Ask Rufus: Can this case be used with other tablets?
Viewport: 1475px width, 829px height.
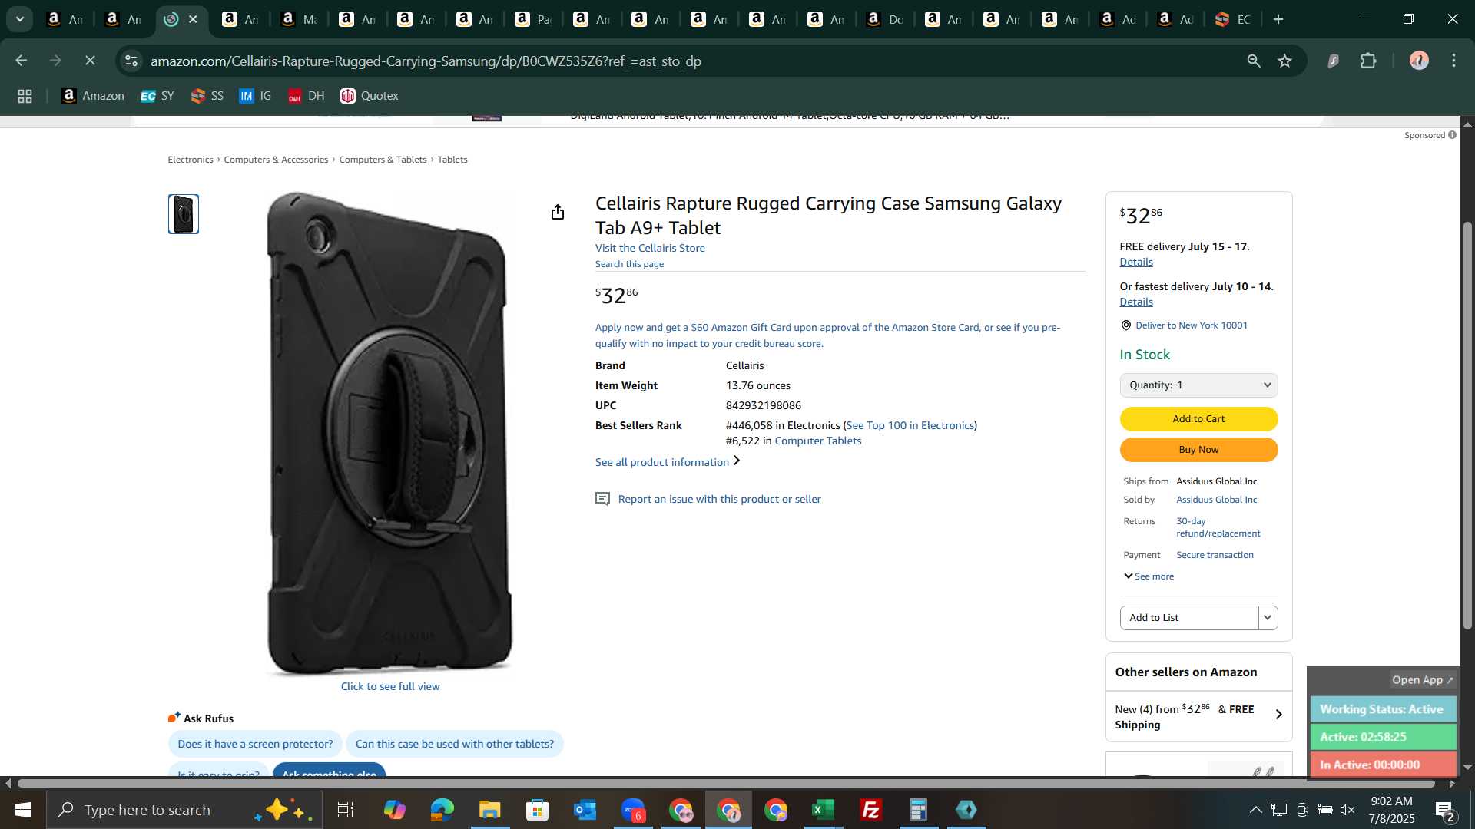455,744
